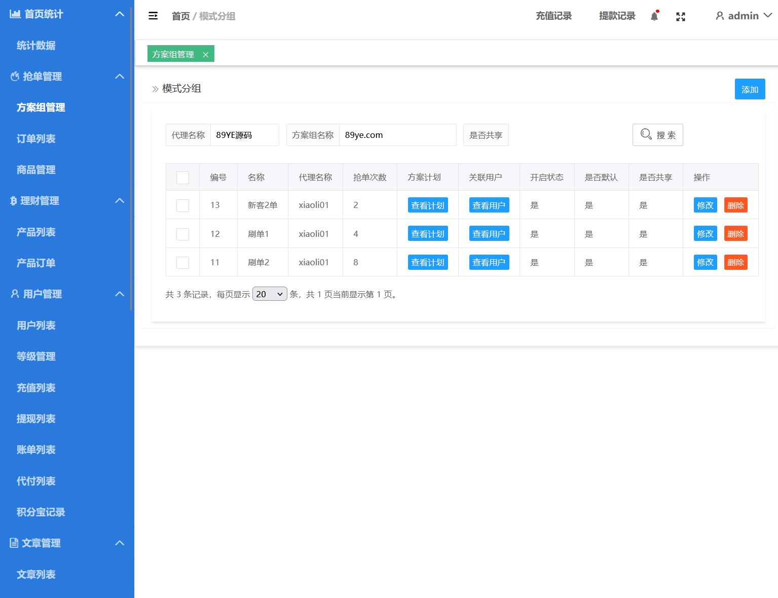View users (查看用户) for 新客2单
778x598 pixels.
[489, 205]
